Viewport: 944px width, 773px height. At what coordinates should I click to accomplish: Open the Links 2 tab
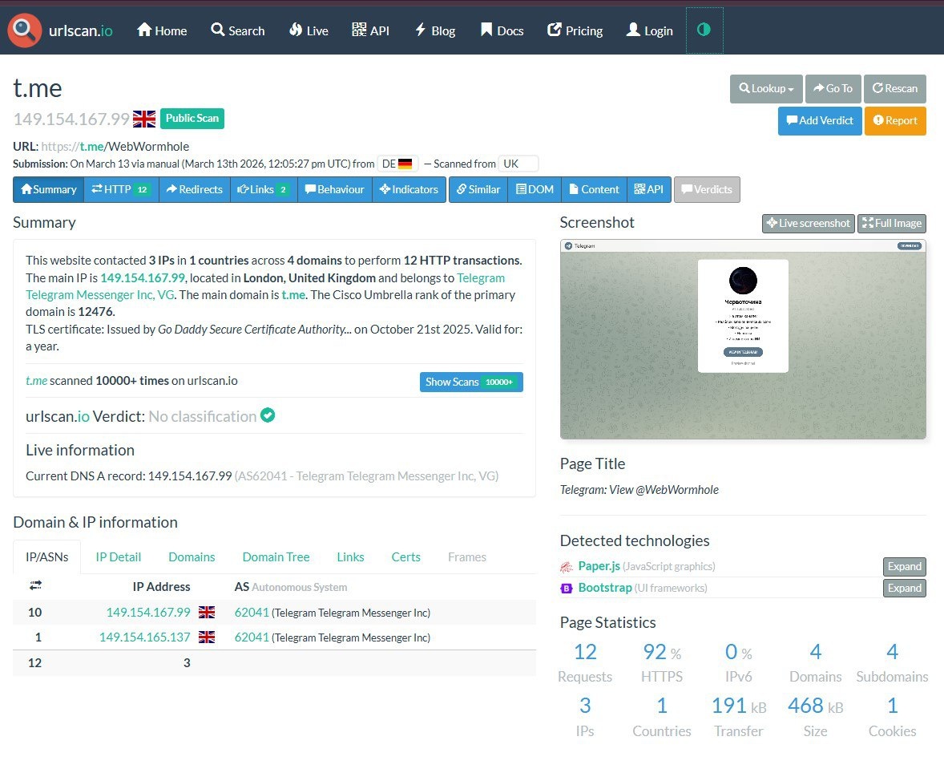tap(264, 189)
